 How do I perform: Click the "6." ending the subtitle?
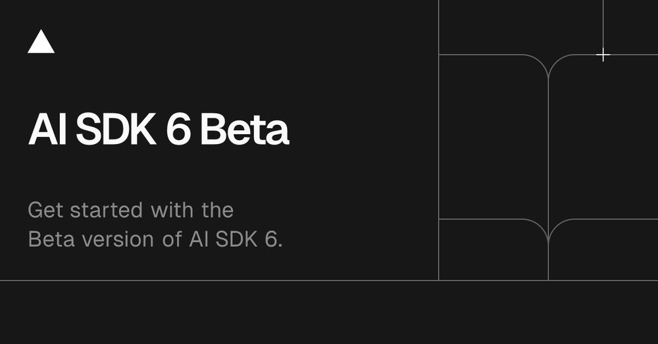[x=274, y=239]
